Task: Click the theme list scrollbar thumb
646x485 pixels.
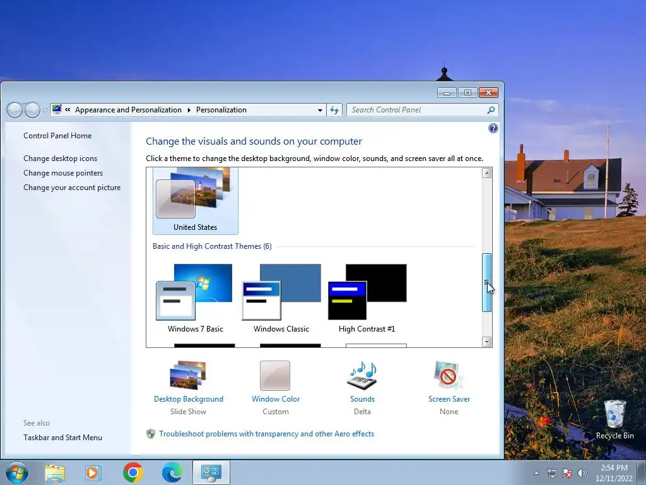Action: (486, 282)
